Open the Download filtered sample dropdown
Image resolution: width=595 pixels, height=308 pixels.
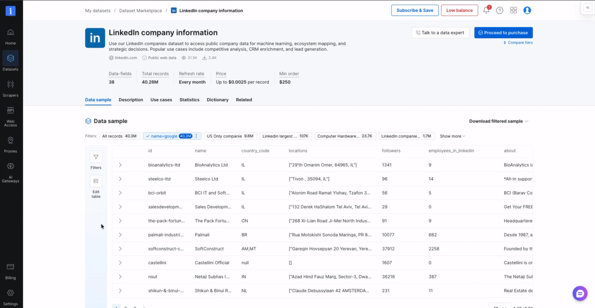click(x=499, y=121)
